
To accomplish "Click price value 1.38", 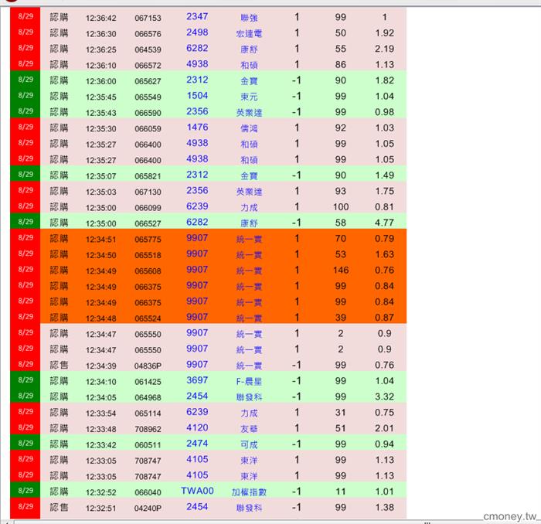I will [384, 507].
